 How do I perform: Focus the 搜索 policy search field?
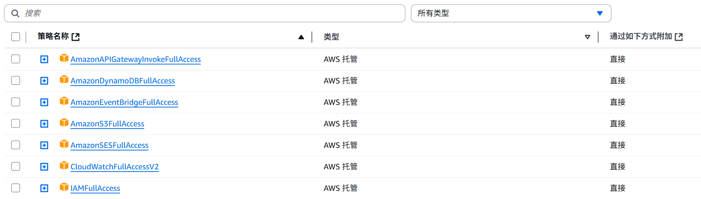point(205,13)
